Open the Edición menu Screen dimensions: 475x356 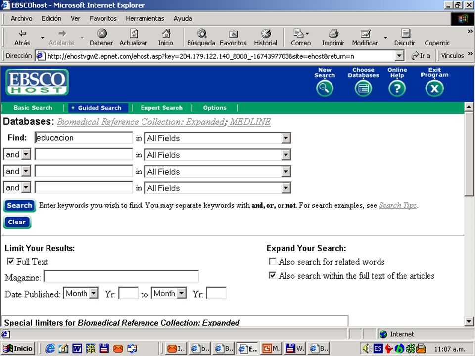point(51,18)
